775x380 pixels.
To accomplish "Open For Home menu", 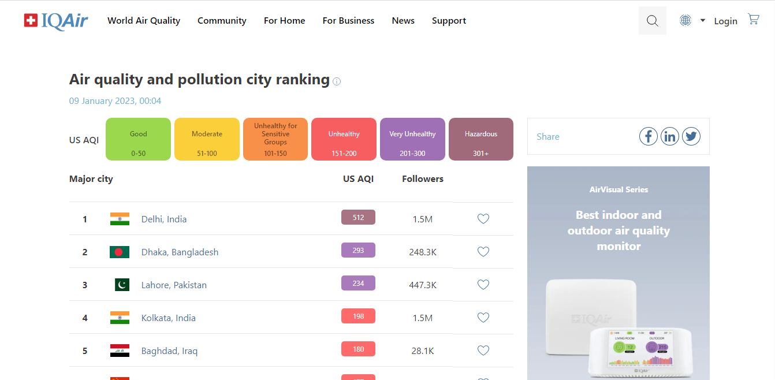I will coord(285,21).
